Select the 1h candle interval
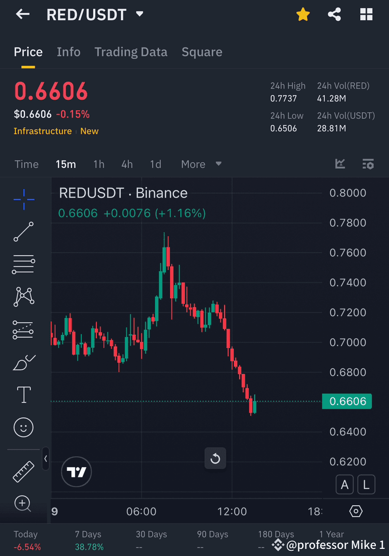 [x=99, y=164]
